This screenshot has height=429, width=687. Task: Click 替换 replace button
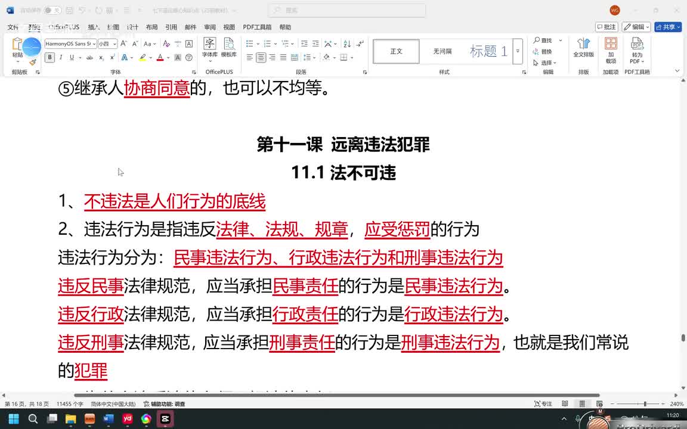tap(543, 52)
